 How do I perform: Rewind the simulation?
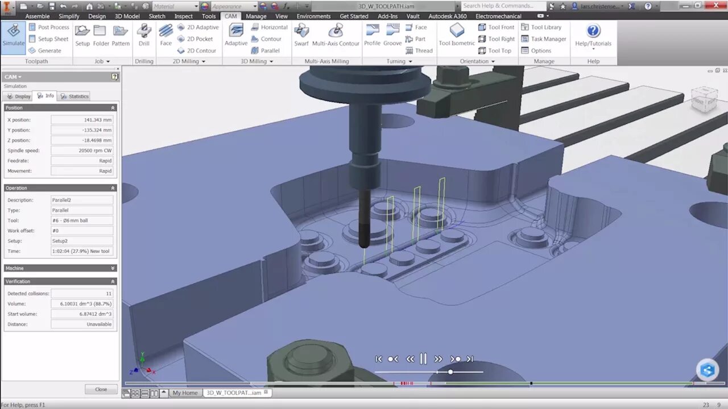click(409, 359)
